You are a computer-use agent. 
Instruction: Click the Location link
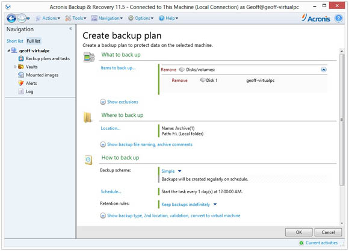110,128
